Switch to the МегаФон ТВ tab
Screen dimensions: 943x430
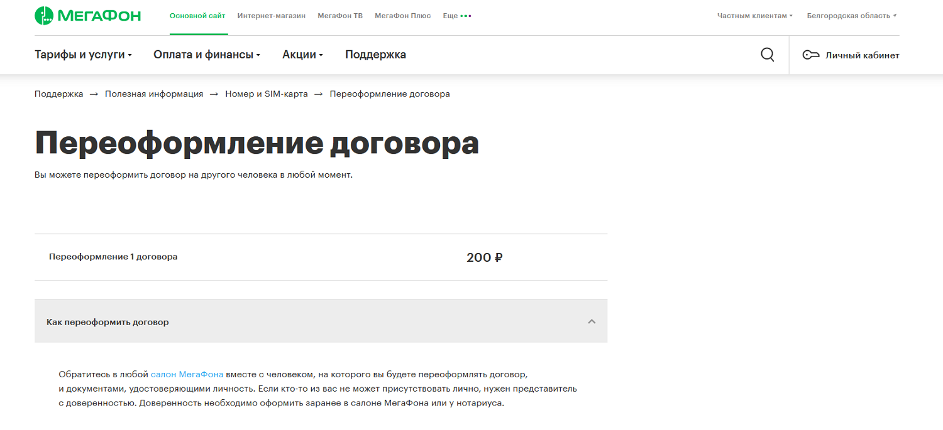(340, 16)
